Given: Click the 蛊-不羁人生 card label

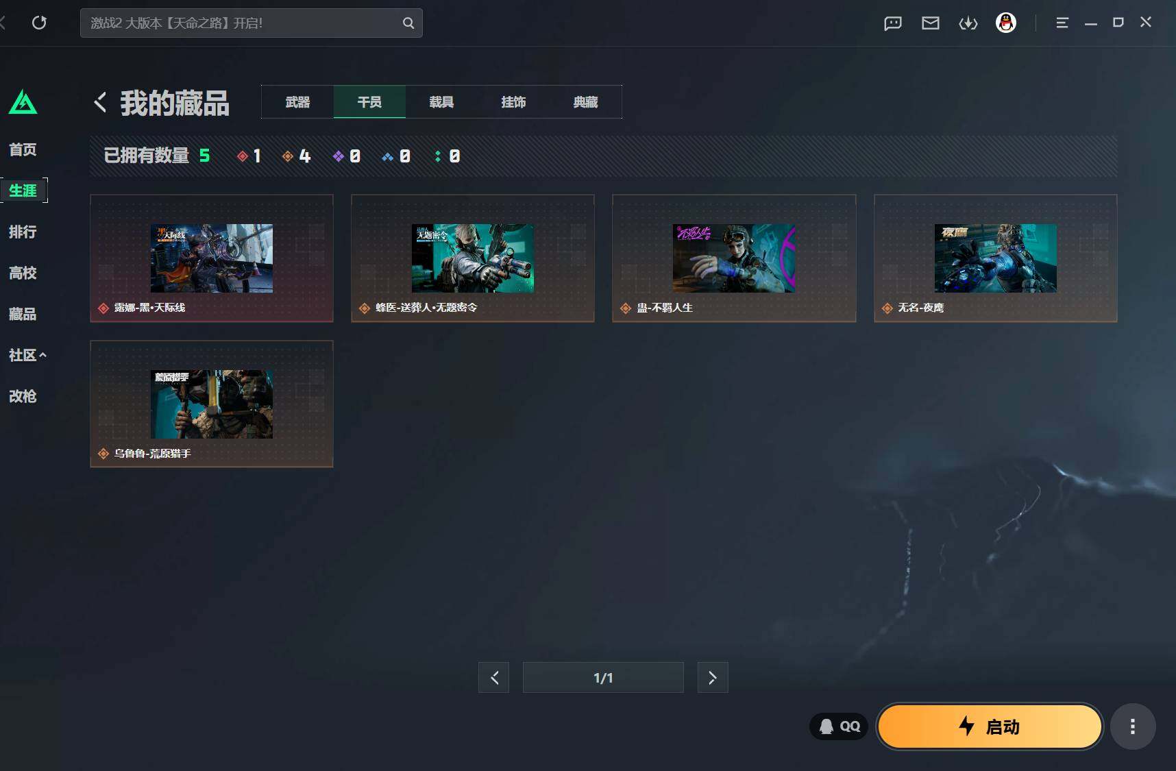Looking at the screenshot, I should click(x=665, y=308).
